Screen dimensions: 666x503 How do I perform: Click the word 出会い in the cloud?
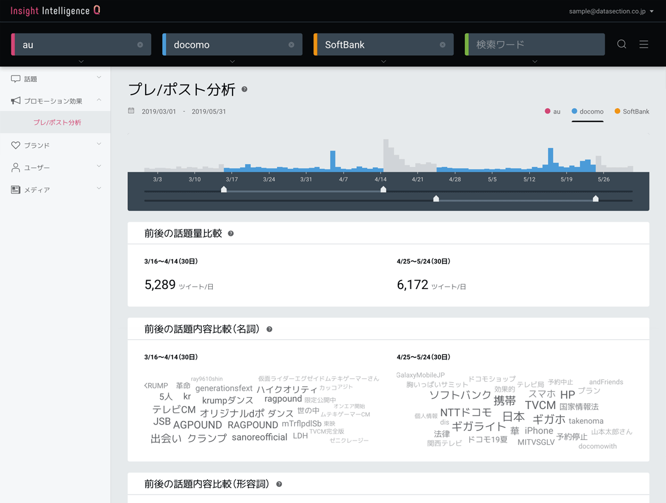166,438
